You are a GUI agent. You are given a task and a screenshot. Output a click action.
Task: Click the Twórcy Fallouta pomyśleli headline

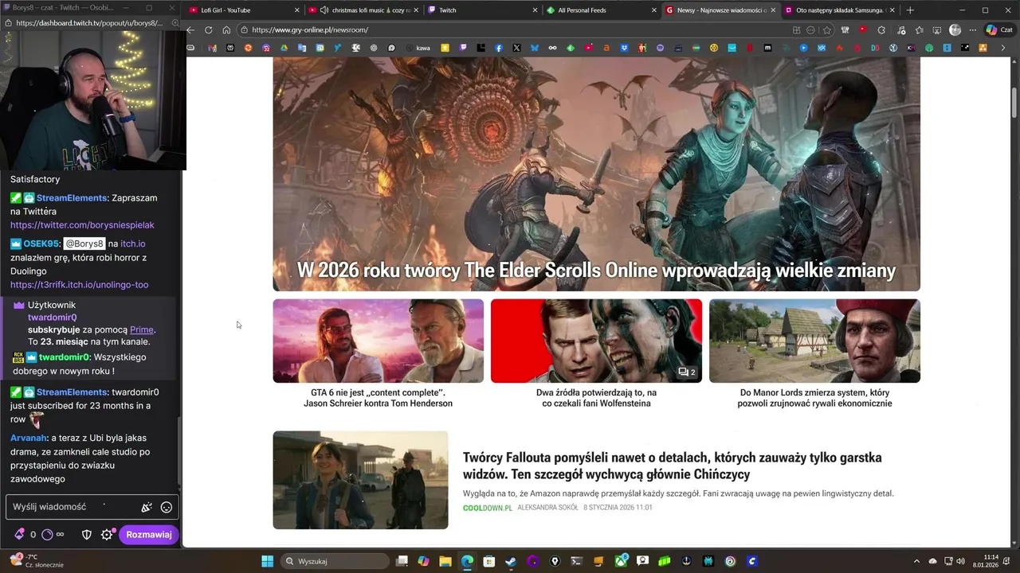(x=673, y=466)
